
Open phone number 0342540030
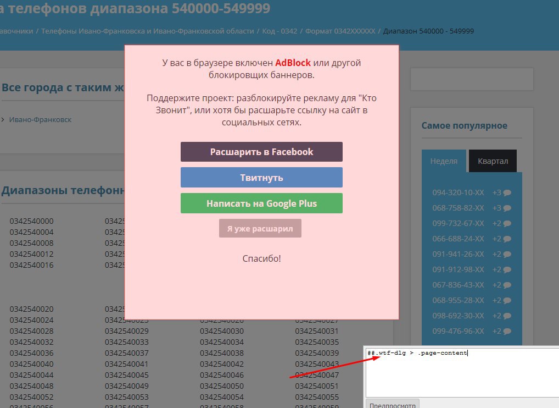[x=222, y=331]
